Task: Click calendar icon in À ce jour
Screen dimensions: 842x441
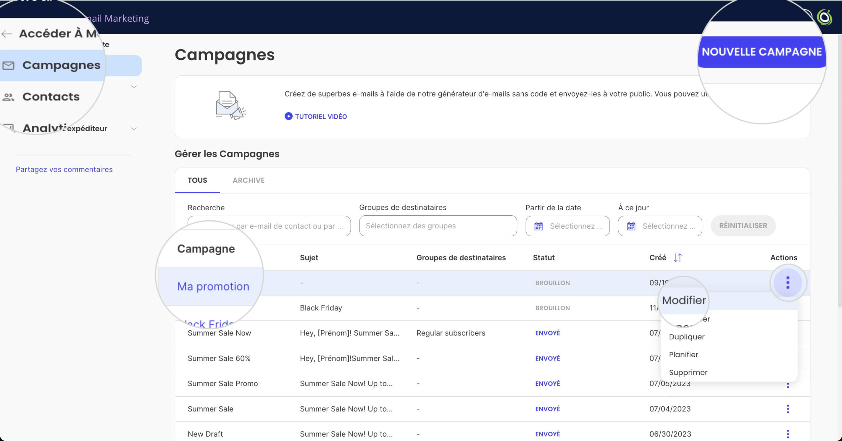Action: (x=631, y=226)
